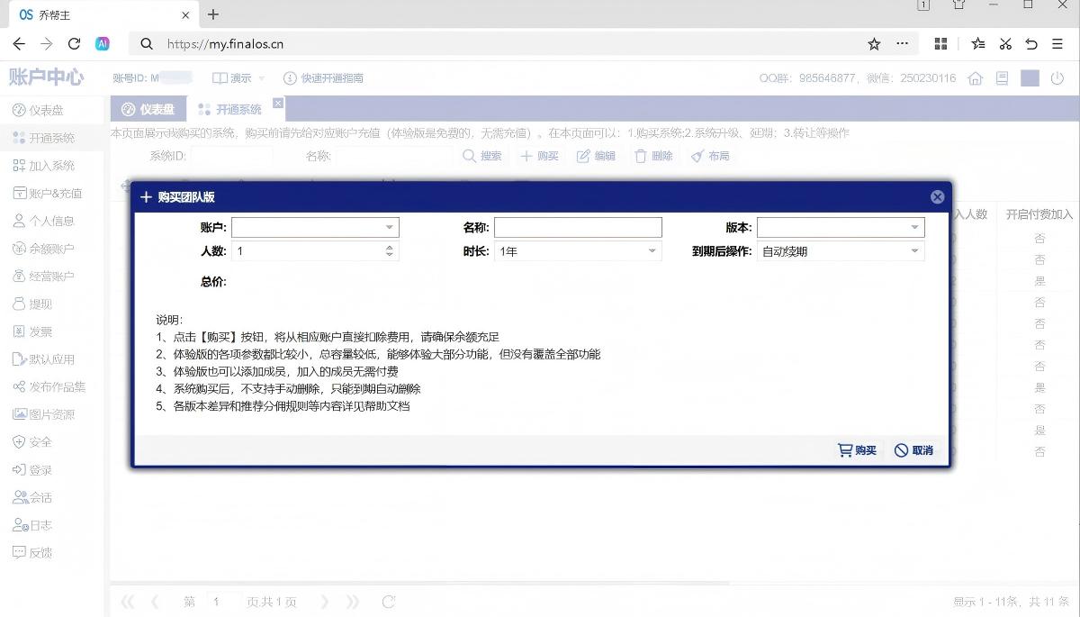Reload the page in the browser

[75, 43]
